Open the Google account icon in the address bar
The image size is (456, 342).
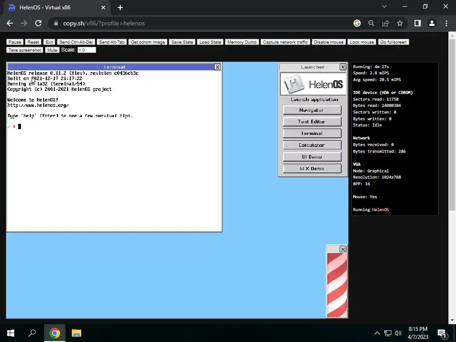point(357,23)
